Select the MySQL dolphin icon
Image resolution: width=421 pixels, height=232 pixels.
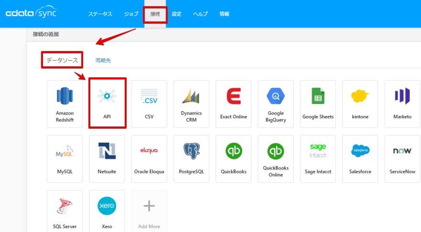65,151
